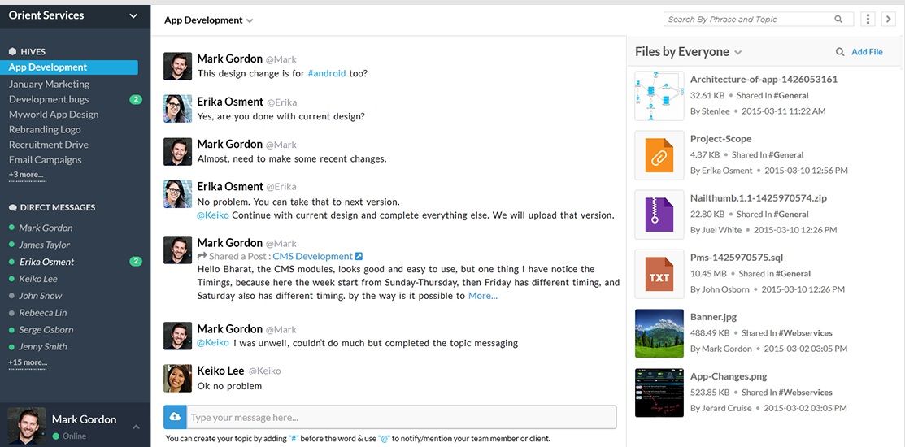Open the CMS Development external link icon
This screenshot has height=447, width=905.
[x=359, y=256]
